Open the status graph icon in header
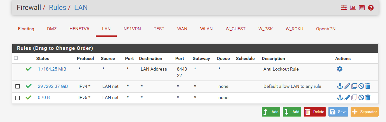The width and height of the screenshot is (386, 122). pyautogui.click(x=353, y=8)
